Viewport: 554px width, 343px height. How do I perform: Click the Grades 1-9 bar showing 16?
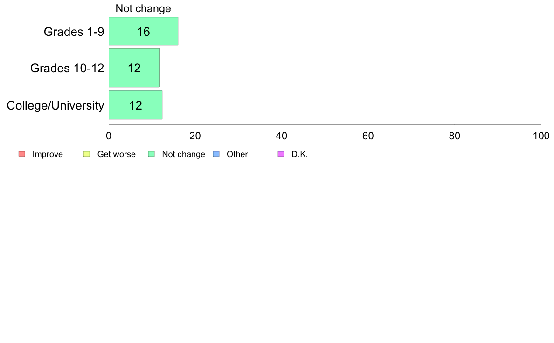tap(144, 31)
